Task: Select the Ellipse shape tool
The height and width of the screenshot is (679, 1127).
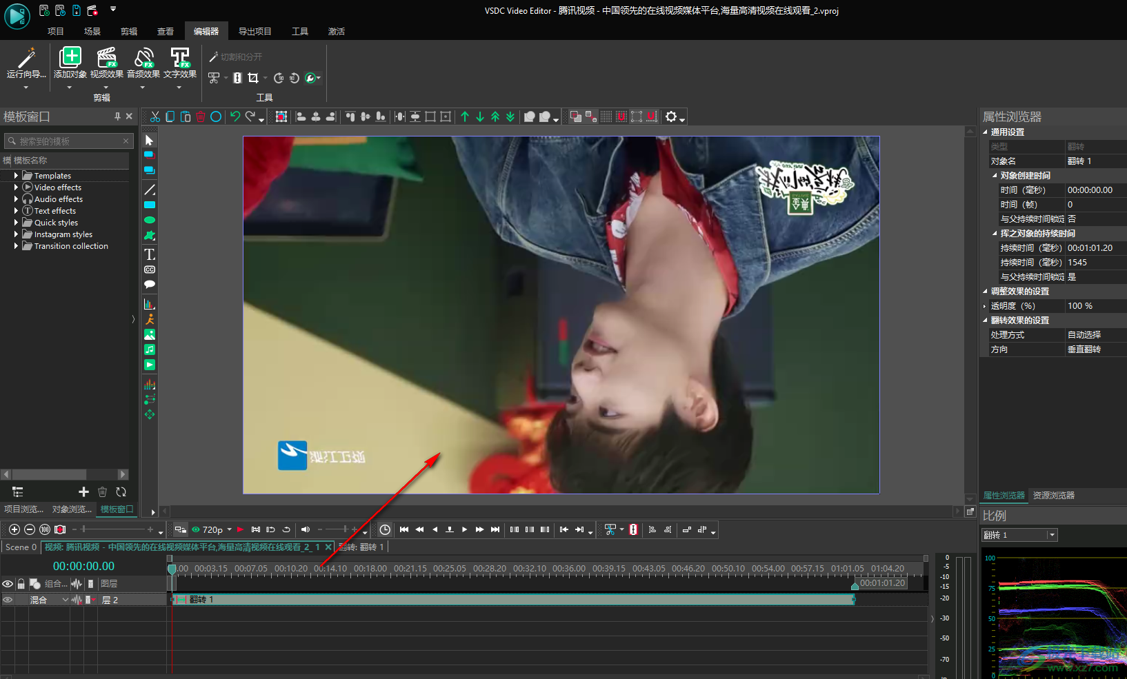Action: (150, 220)
